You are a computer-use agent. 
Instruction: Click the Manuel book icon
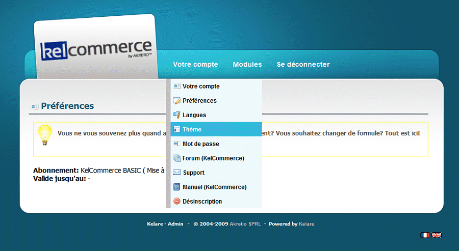coord(177,187)
